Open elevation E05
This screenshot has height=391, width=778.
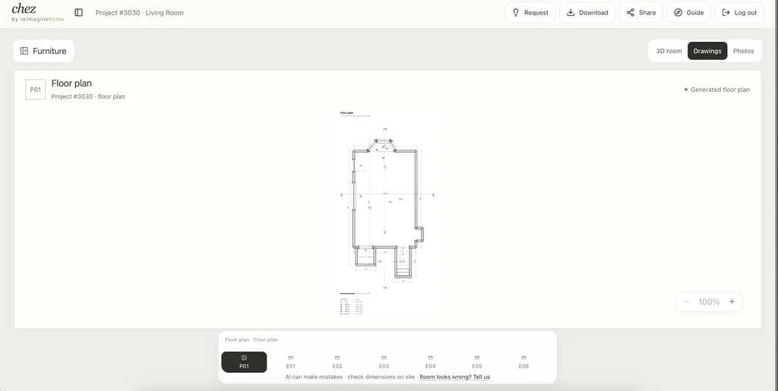477,362
